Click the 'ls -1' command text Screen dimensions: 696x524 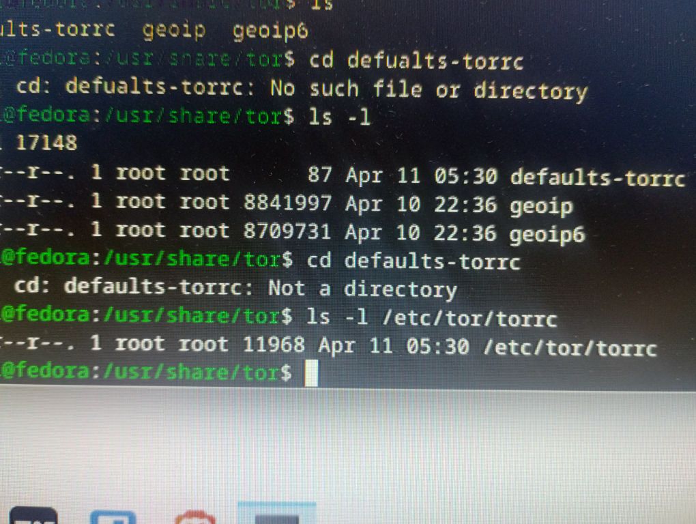pos(340,117)
